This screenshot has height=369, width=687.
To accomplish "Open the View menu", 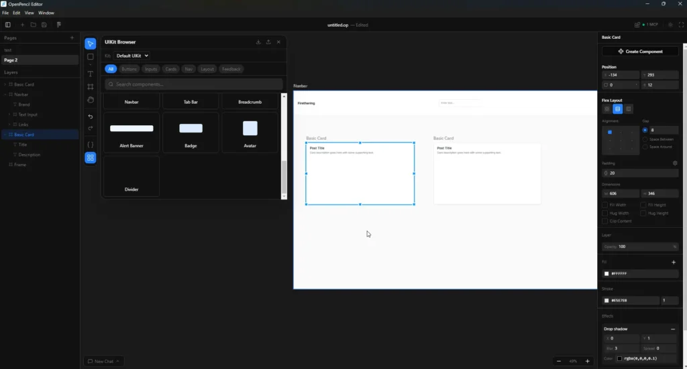I will (29, 13).
